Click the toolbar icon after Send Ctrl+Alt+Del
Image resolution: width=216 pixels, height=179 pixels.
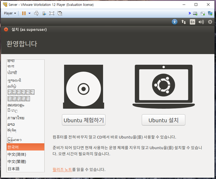(x=44, y=13)
